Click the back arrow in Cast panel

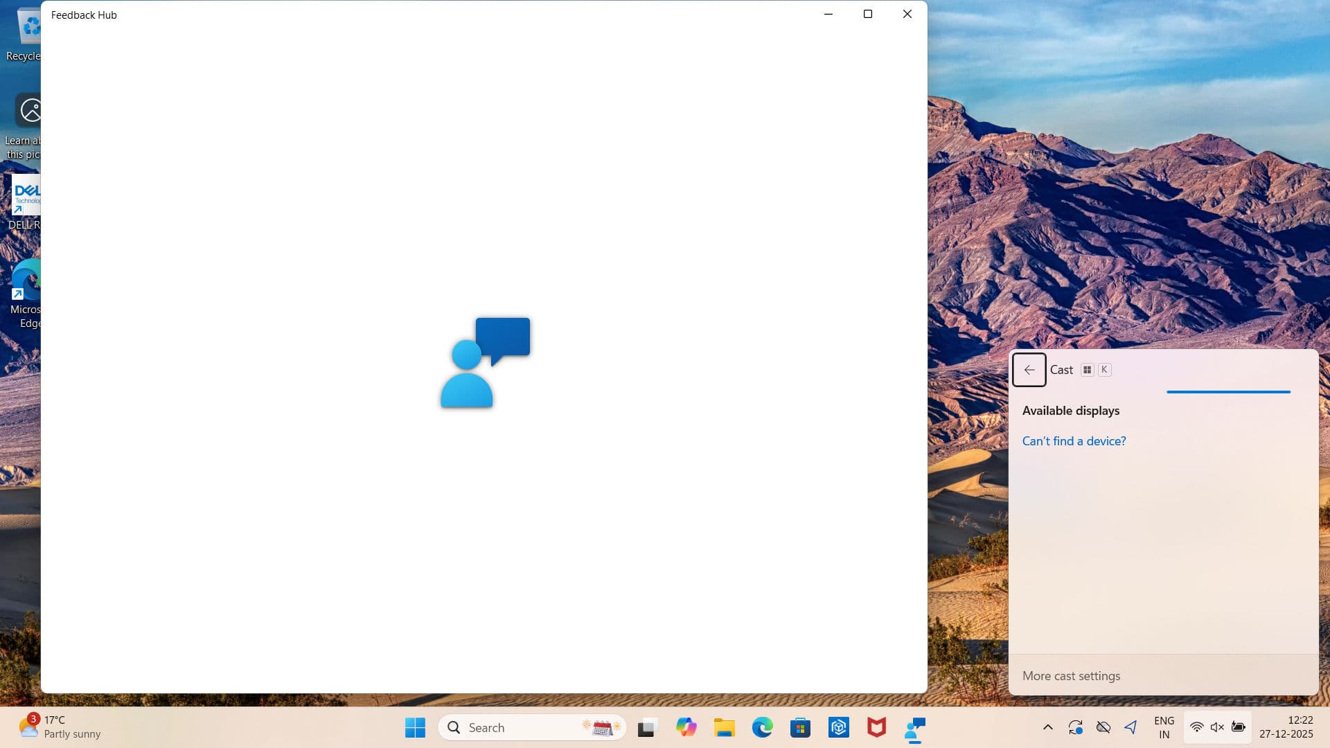pos(1029,370)
